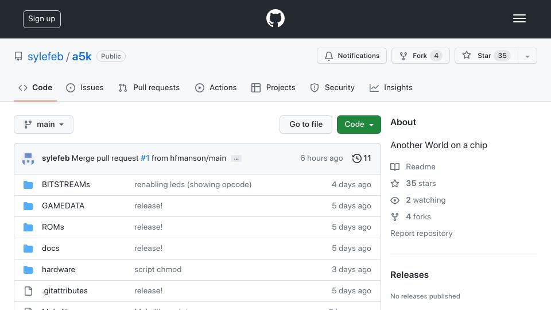Open pull request #1 link
The width and height of the screenshot is (551, 310).
(145, 158)
